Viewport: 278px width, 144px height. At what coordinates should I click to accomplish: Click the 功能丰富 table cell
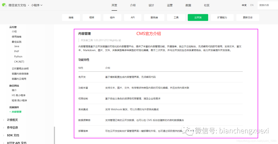click(83, 88)
